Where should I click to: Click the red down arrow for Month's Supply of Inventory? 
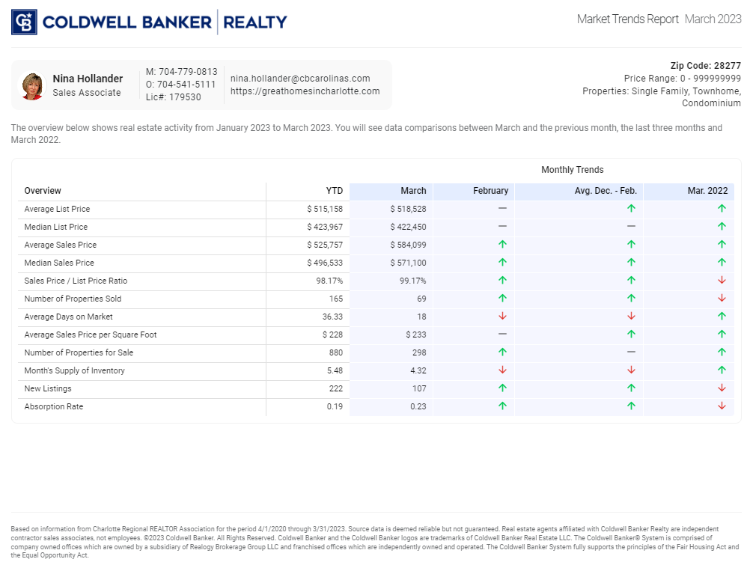tap(501, 370)
